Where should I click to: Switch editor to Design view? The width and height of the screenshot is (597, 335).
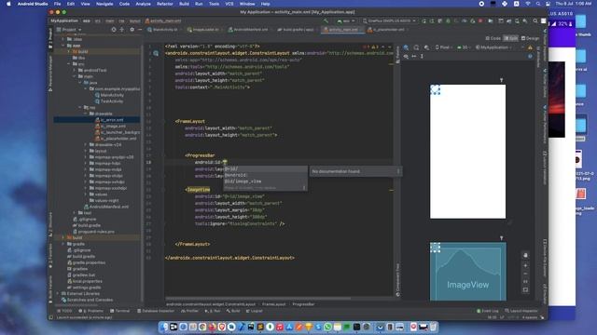coord(530,38)
